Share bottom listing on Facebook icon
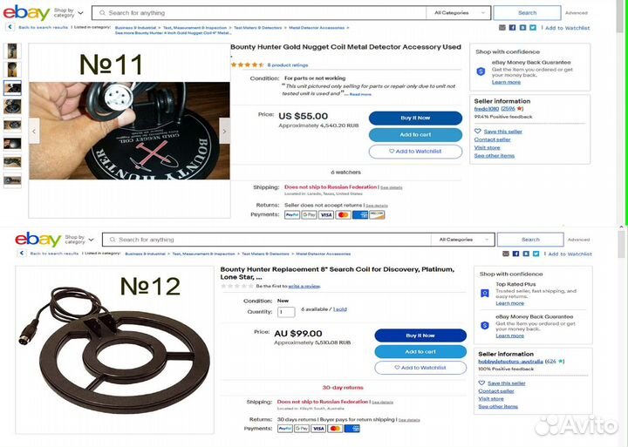This screenshot has height=447, width=628. (x=515, y=254)
